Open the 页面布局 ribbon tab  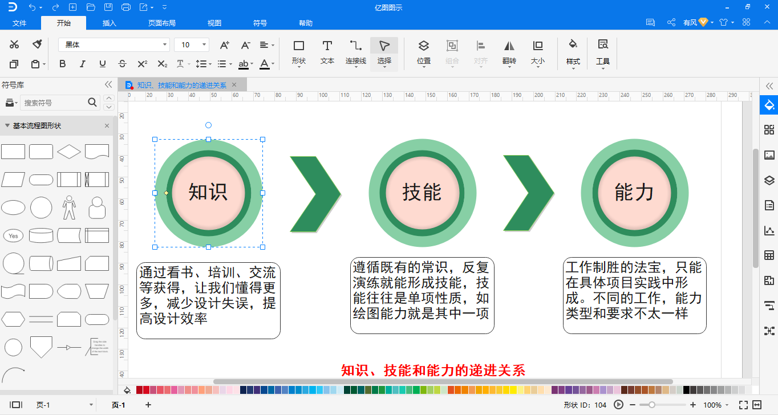[162, 23]
